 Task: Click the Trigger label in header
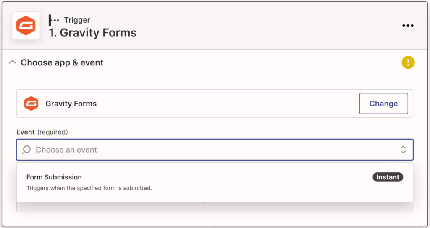click(77, 20)
